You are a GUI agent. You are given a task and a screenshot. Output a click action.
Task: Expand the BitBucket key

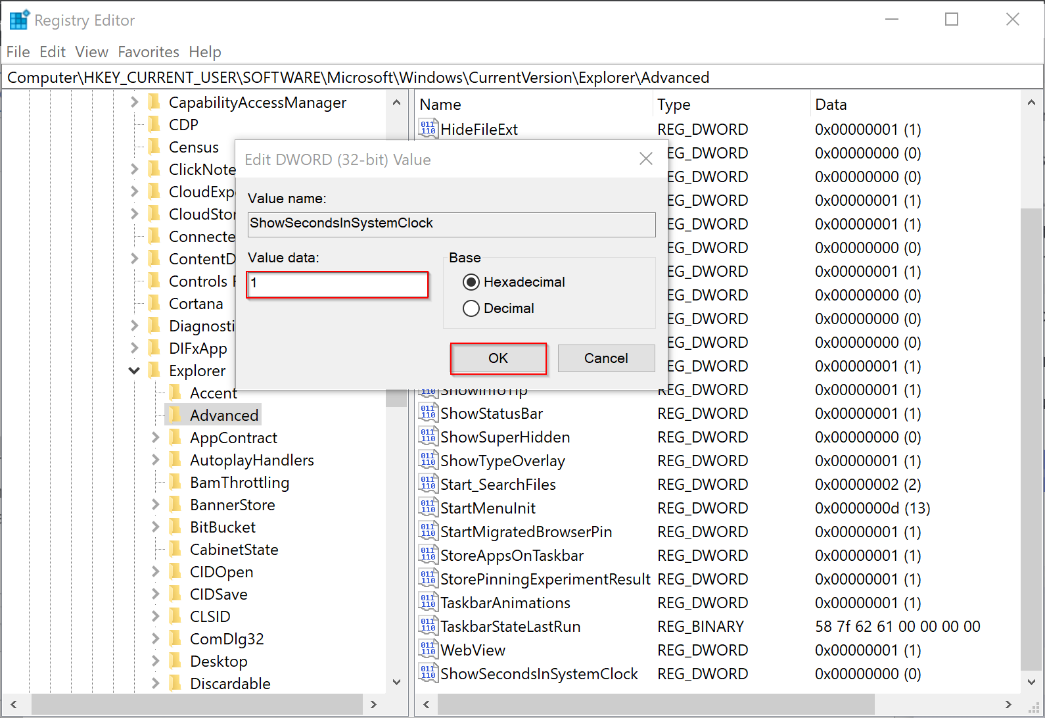(x=155, y=527)
